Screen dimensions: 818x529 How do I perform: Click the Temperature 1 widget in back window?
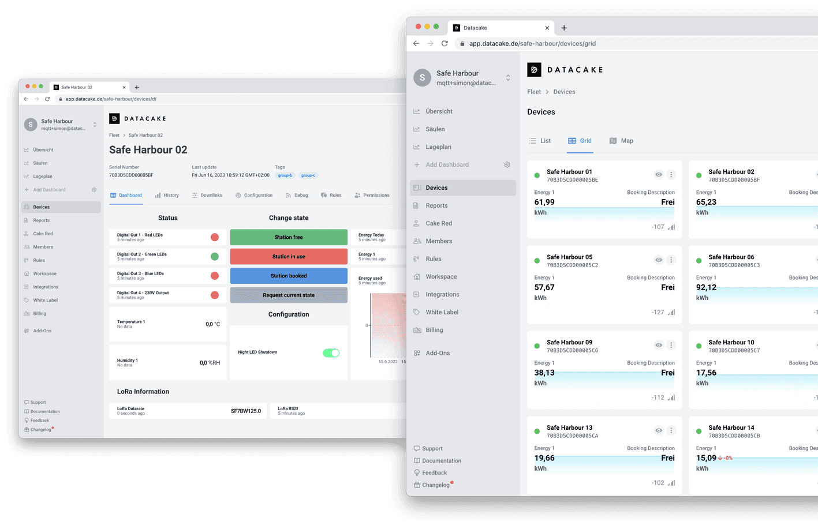pos(168,324)
